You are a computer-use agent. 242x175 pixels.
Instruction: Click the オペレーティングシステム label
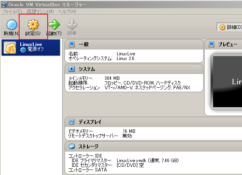point(90,58)
